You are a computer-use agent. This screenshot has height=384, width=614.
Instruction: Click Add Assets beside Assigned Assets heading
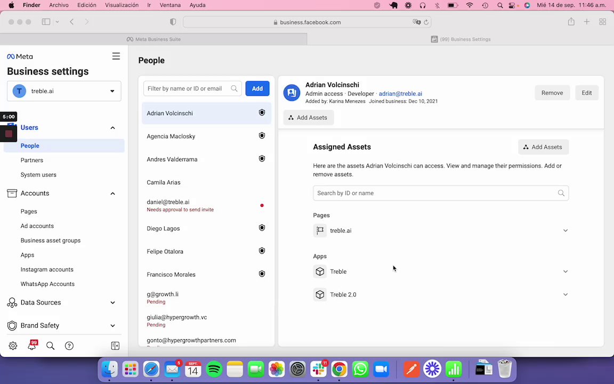pyautogui.click(x=543, y=147)
